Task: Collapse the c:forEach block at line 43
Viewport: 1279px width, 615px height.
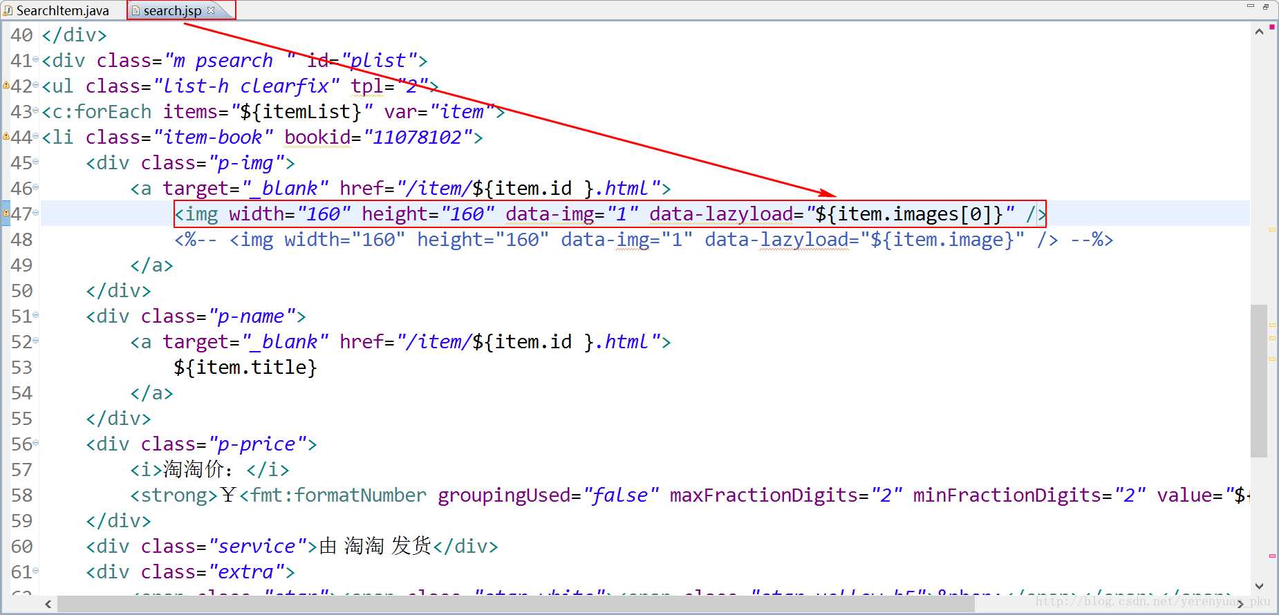Action: click(36, 111)
